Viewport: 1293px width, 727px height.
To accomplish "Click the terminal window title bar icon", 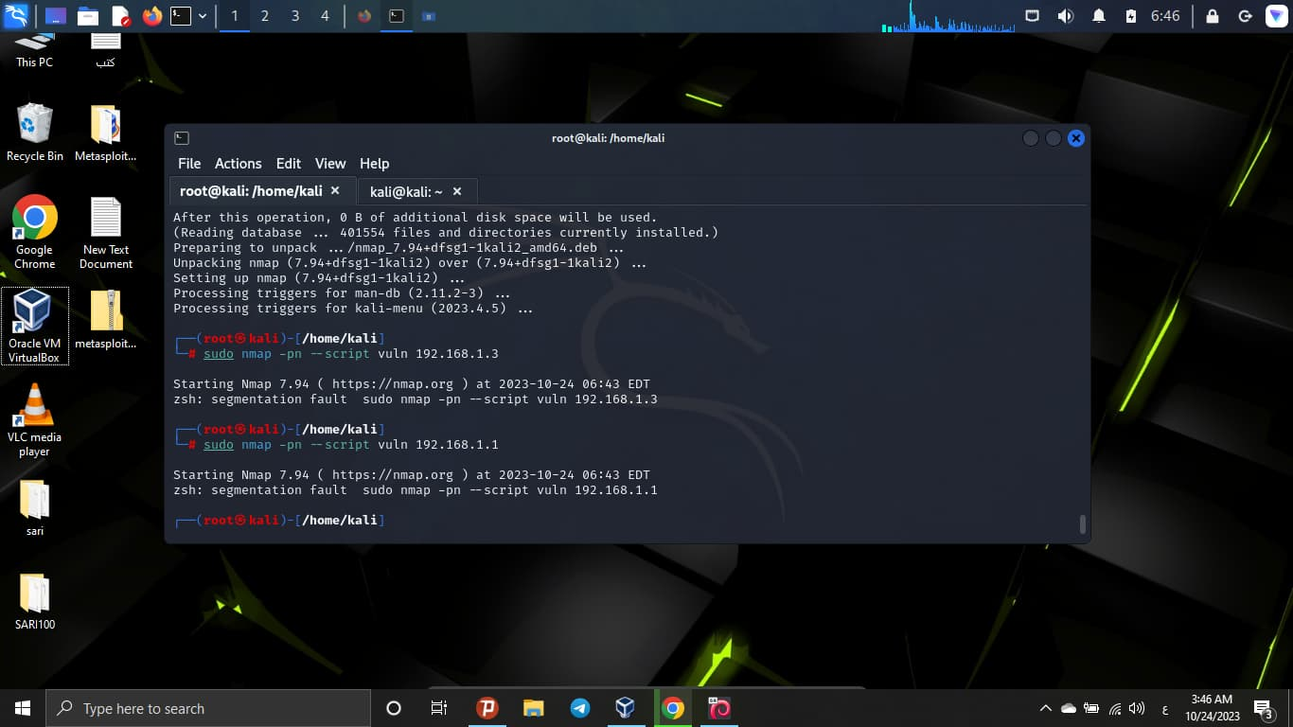I will 182,138.
